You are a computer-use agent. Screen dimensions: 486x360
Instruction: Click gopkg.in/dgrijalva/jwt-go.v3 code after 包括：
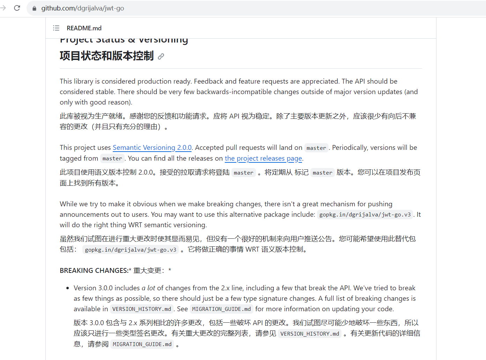[131, 250]
